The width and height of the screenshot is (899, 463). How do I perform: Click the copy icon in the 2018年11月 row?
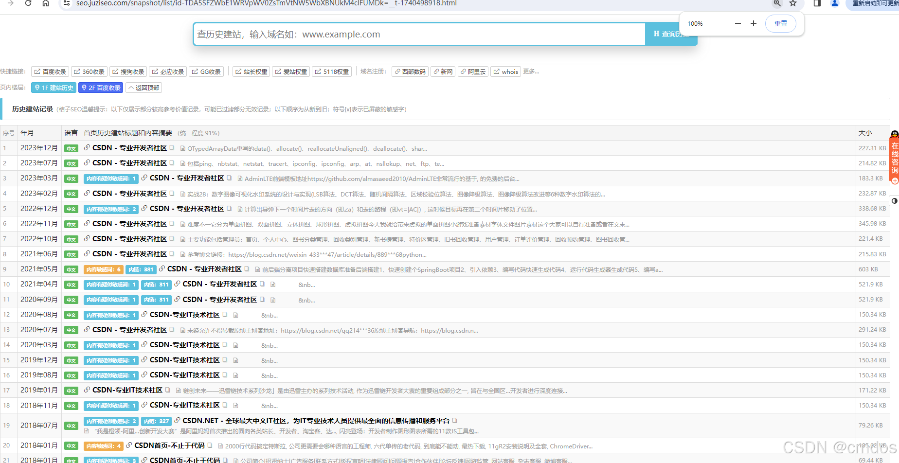click(225, 405)
